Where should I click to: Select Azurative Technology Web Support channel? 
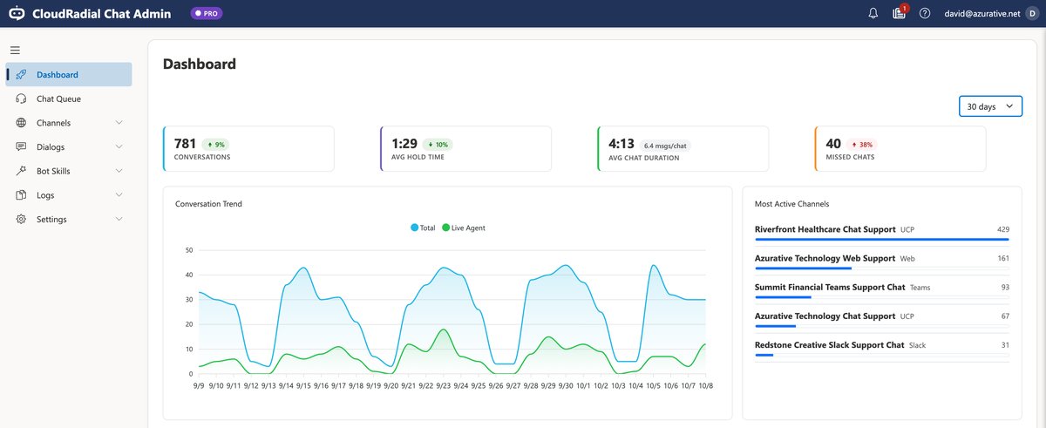coord(825,258)
